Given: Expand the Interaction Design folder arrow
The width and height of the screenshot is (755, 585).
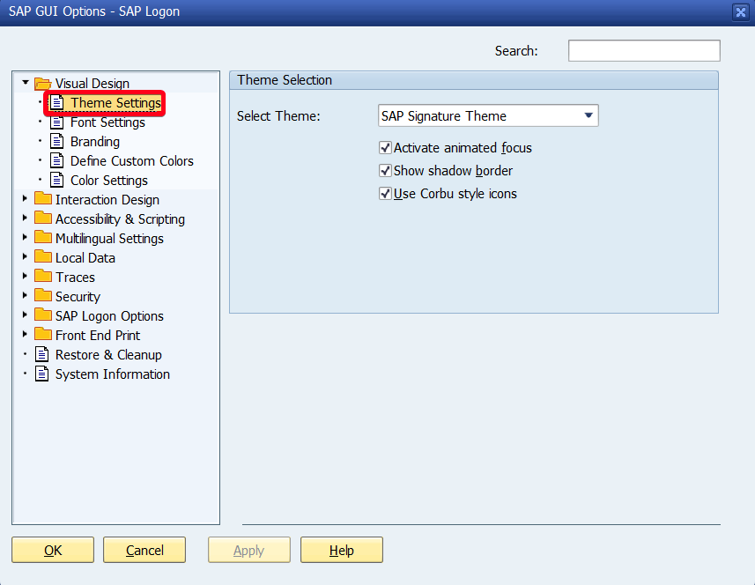Looking at the screenshot, I should [26, 200].
